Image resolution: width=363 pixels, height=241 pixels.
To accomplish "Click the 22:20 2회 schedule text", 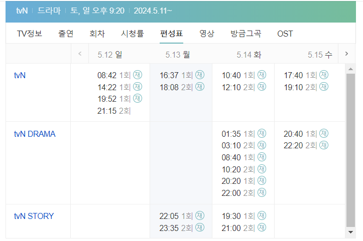I will coord(300,146).
